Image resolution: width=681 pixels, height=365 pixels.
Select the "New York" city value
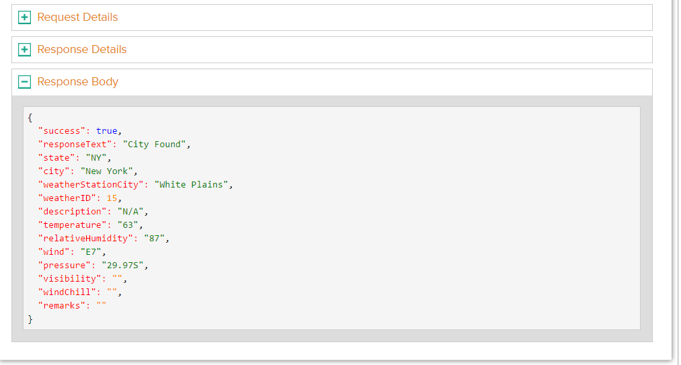click(x=107, y=171)
